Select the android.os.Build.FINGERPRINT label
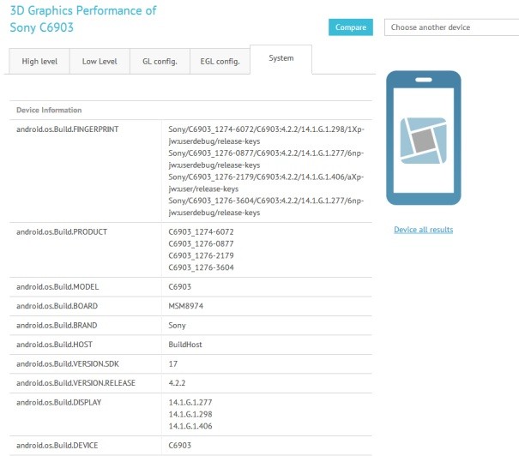 click(x=67, y=129)
